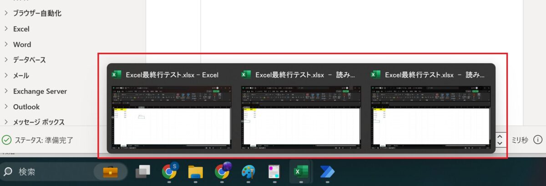
Task: Expand the データベース action group
Action: 6,60
